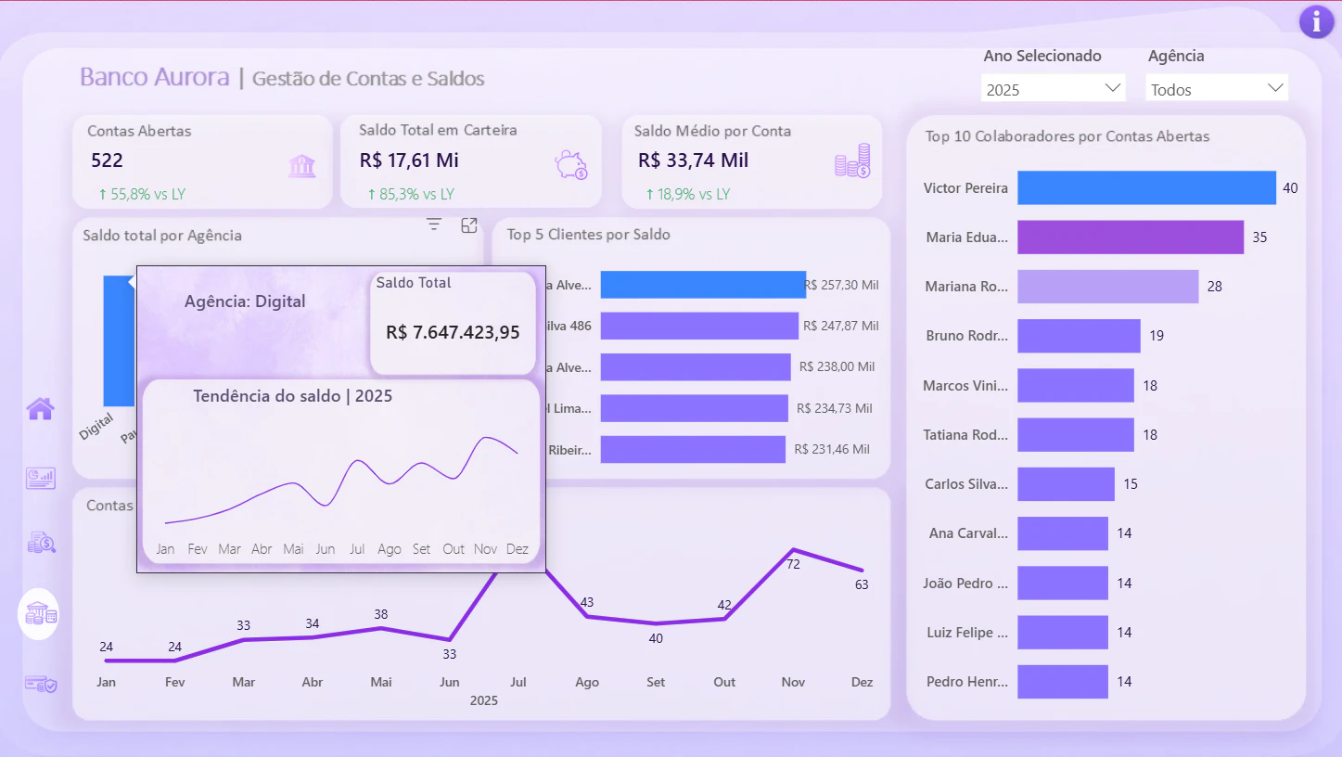Click the Banco Aurora title text
Image resolution: width=1342 pixels, height=757 pixels.
pyautogui.click(x=155, y=77)
